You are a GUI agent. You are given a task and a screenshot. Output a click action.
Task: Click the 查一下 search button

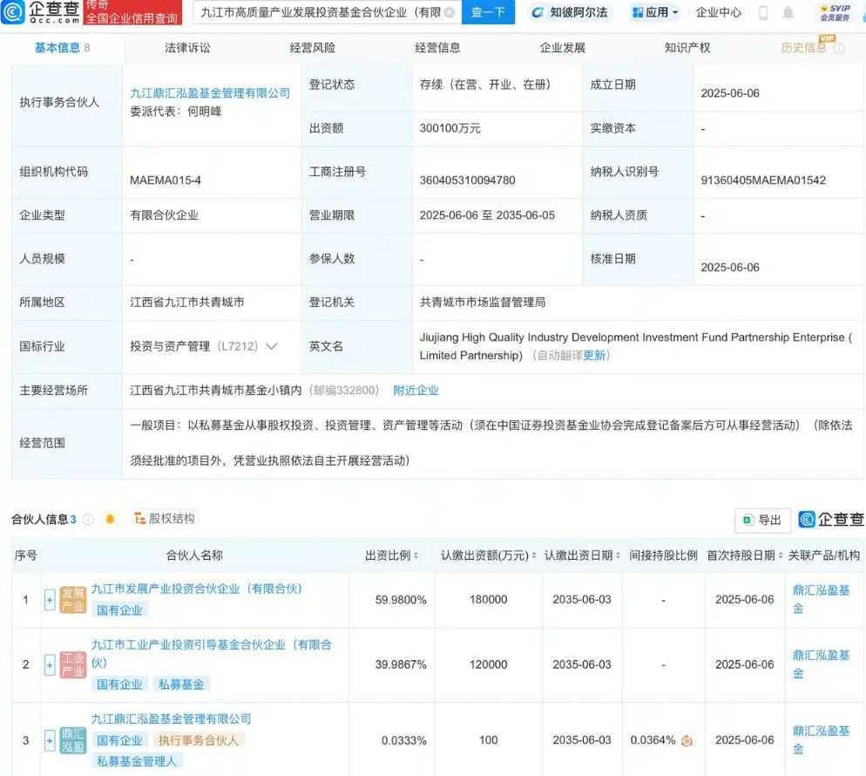click(488, 13)
